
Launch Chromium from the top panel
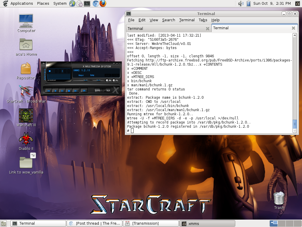[95, 4]
